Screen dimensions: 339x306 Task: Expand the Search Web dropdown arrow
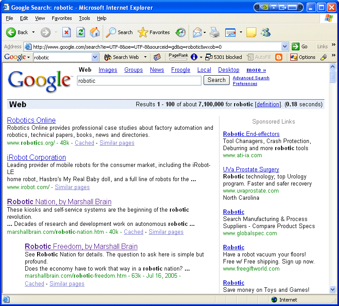point(145,57)
